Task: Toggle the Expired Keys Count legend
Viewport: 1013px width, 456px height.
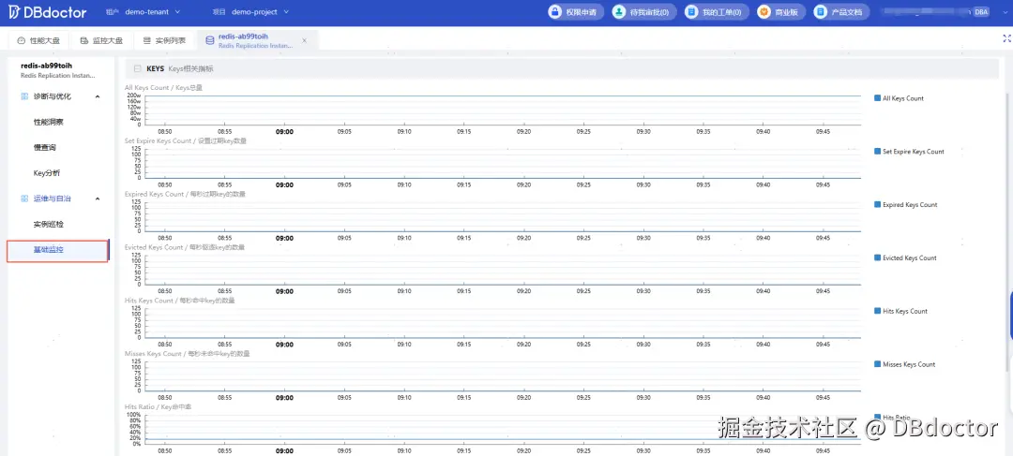Action: click(x=906, y=204)
